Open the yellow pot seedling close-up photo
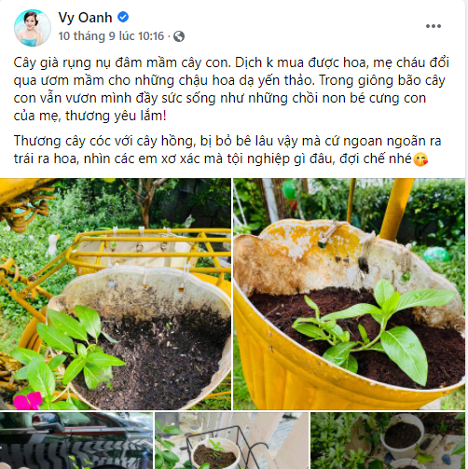This screenshot has height=469, width=468. [x=350, y=294]
